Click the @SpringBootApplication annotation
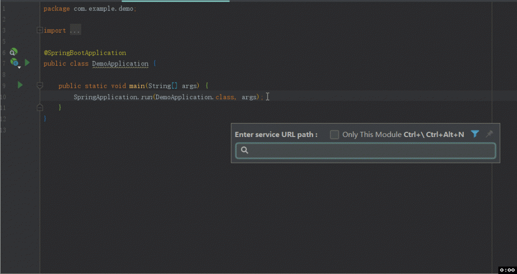This screenshot has width=517, height=274. [85, 53]
